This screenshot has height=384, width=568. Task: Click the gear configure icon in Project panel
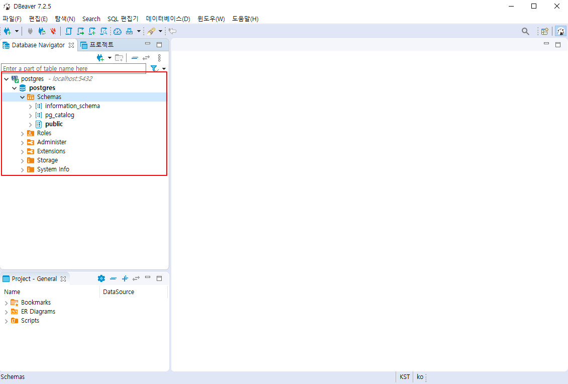(x=101, y=278)
